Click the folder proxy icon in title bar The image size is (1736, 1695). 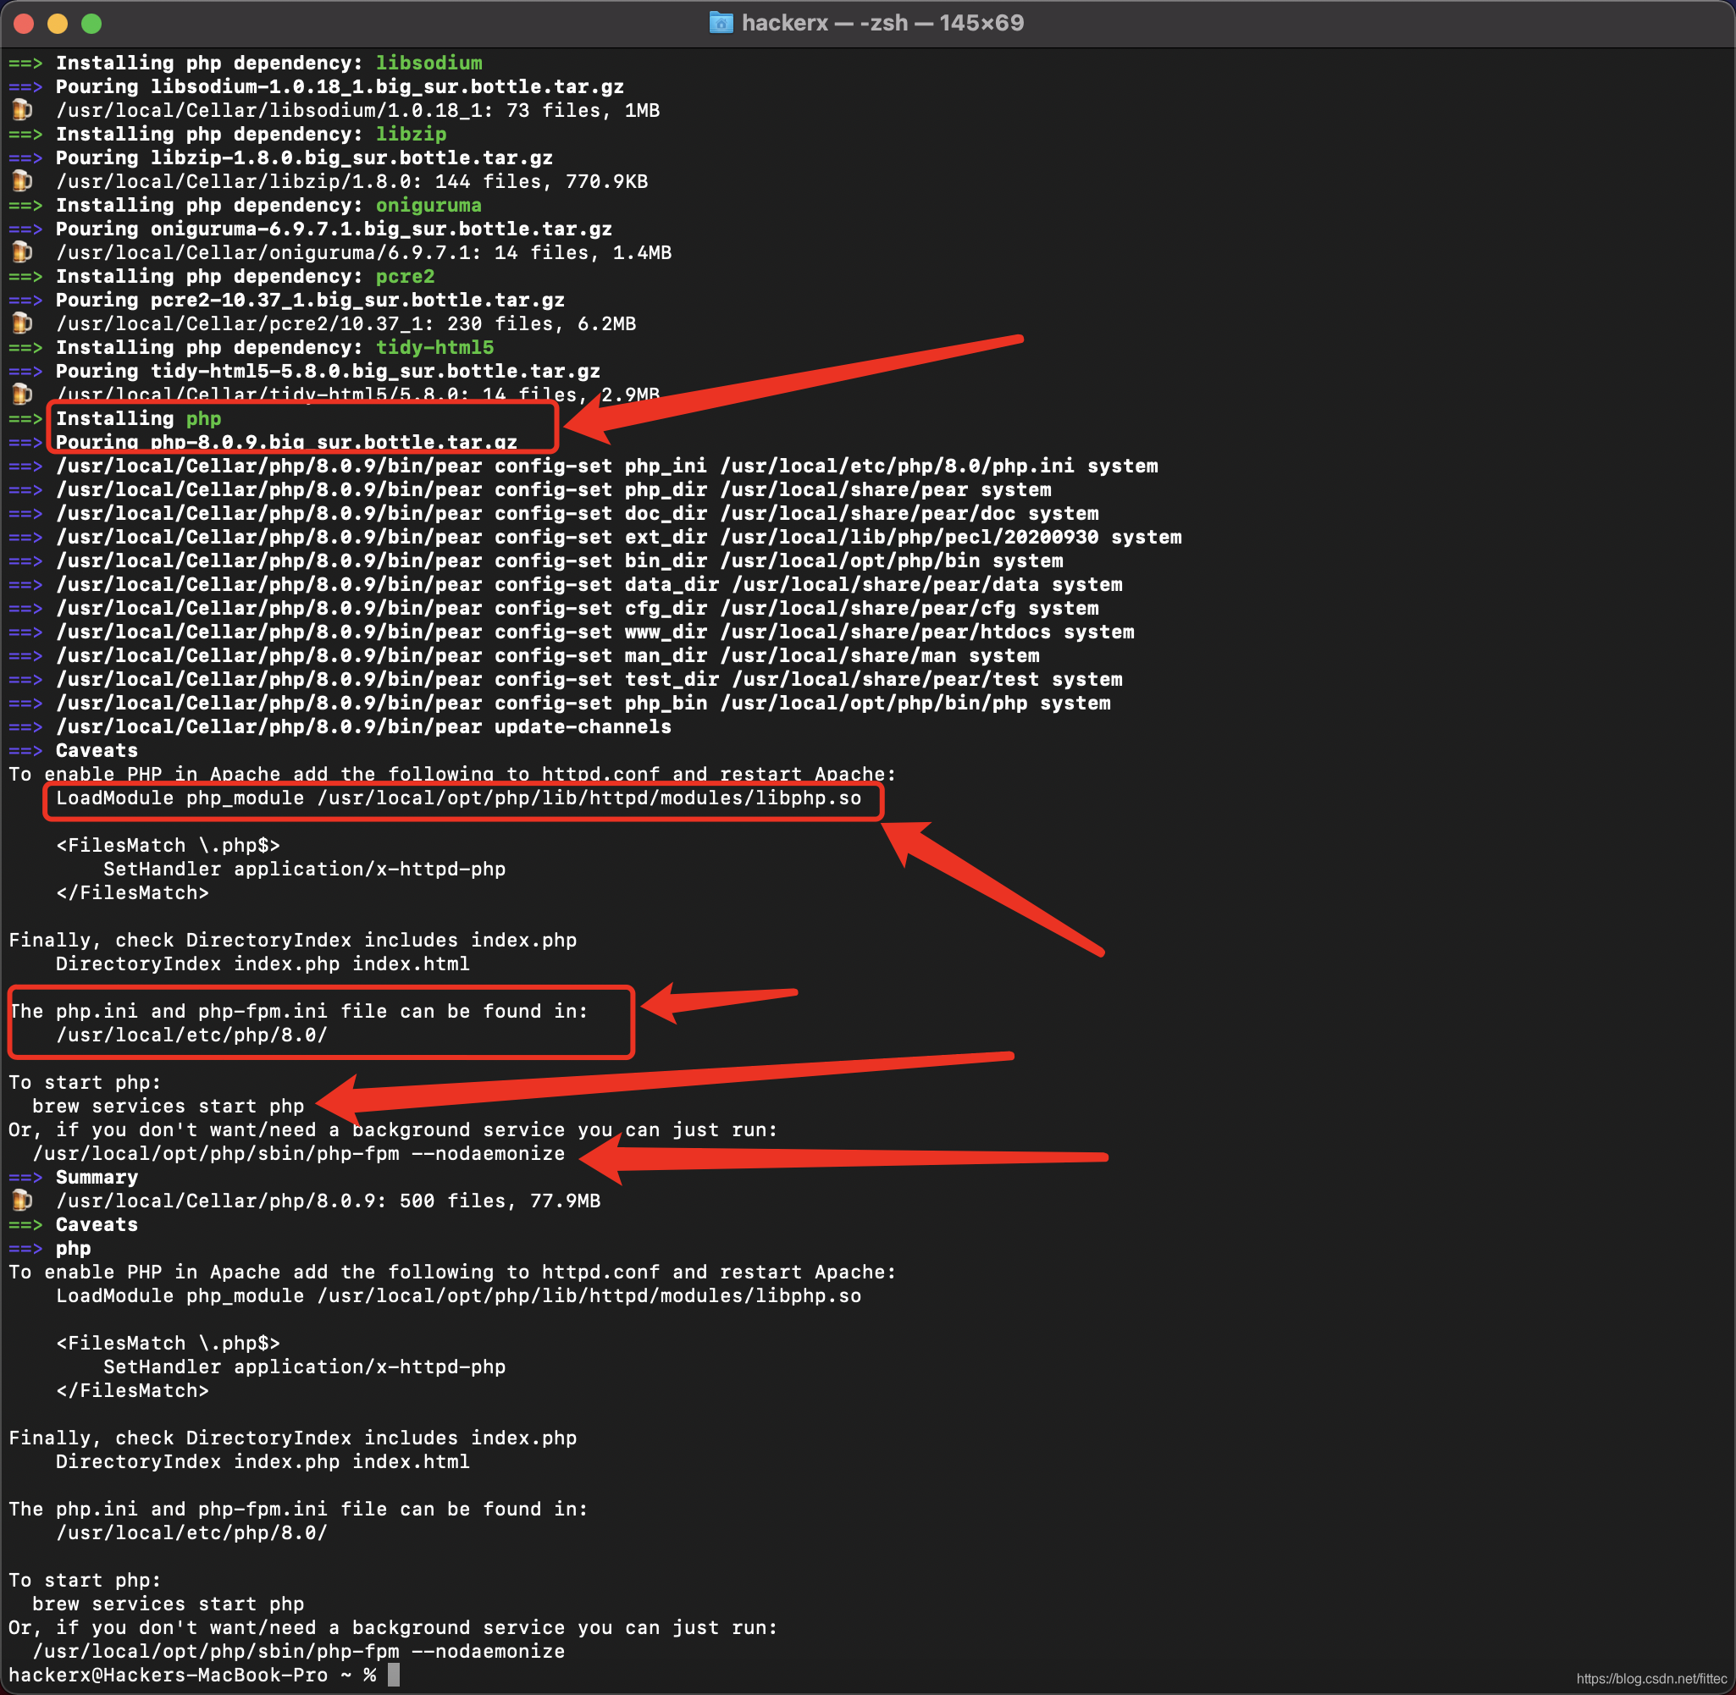click(720, 22)
